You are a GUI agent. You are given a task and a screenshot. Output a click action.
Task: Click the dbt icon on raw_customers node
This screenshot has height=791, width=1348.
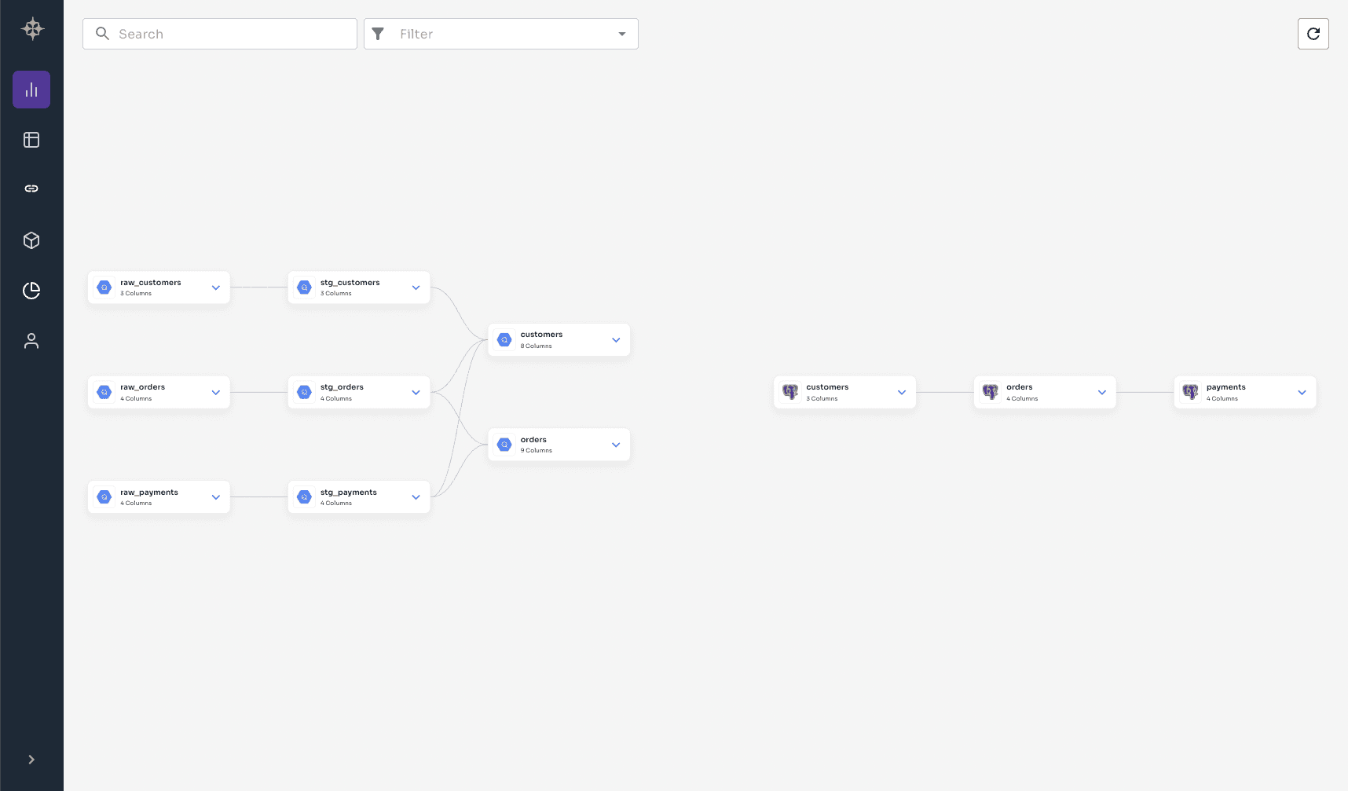pos(104,287)
